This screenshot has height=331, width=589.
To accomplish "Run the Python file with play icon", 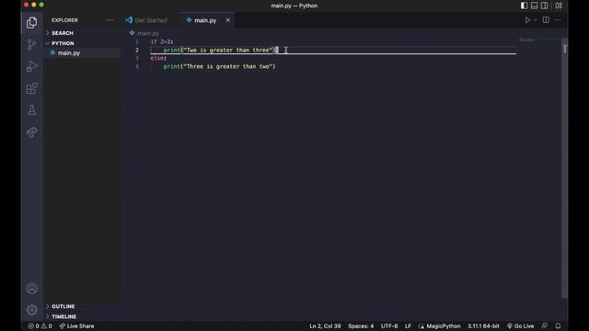I will click(527, 20).
